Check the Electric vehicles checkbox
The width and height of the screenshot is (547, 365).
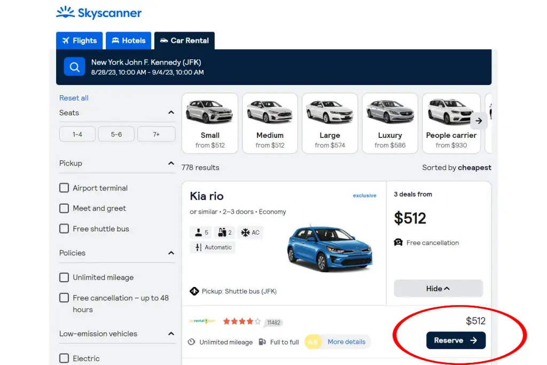(64, 359)
